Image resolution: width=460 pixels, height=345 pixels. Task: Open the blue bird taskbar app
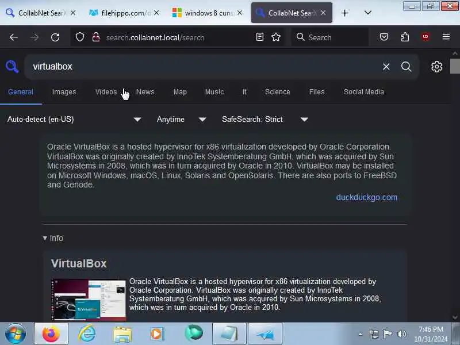265,333
